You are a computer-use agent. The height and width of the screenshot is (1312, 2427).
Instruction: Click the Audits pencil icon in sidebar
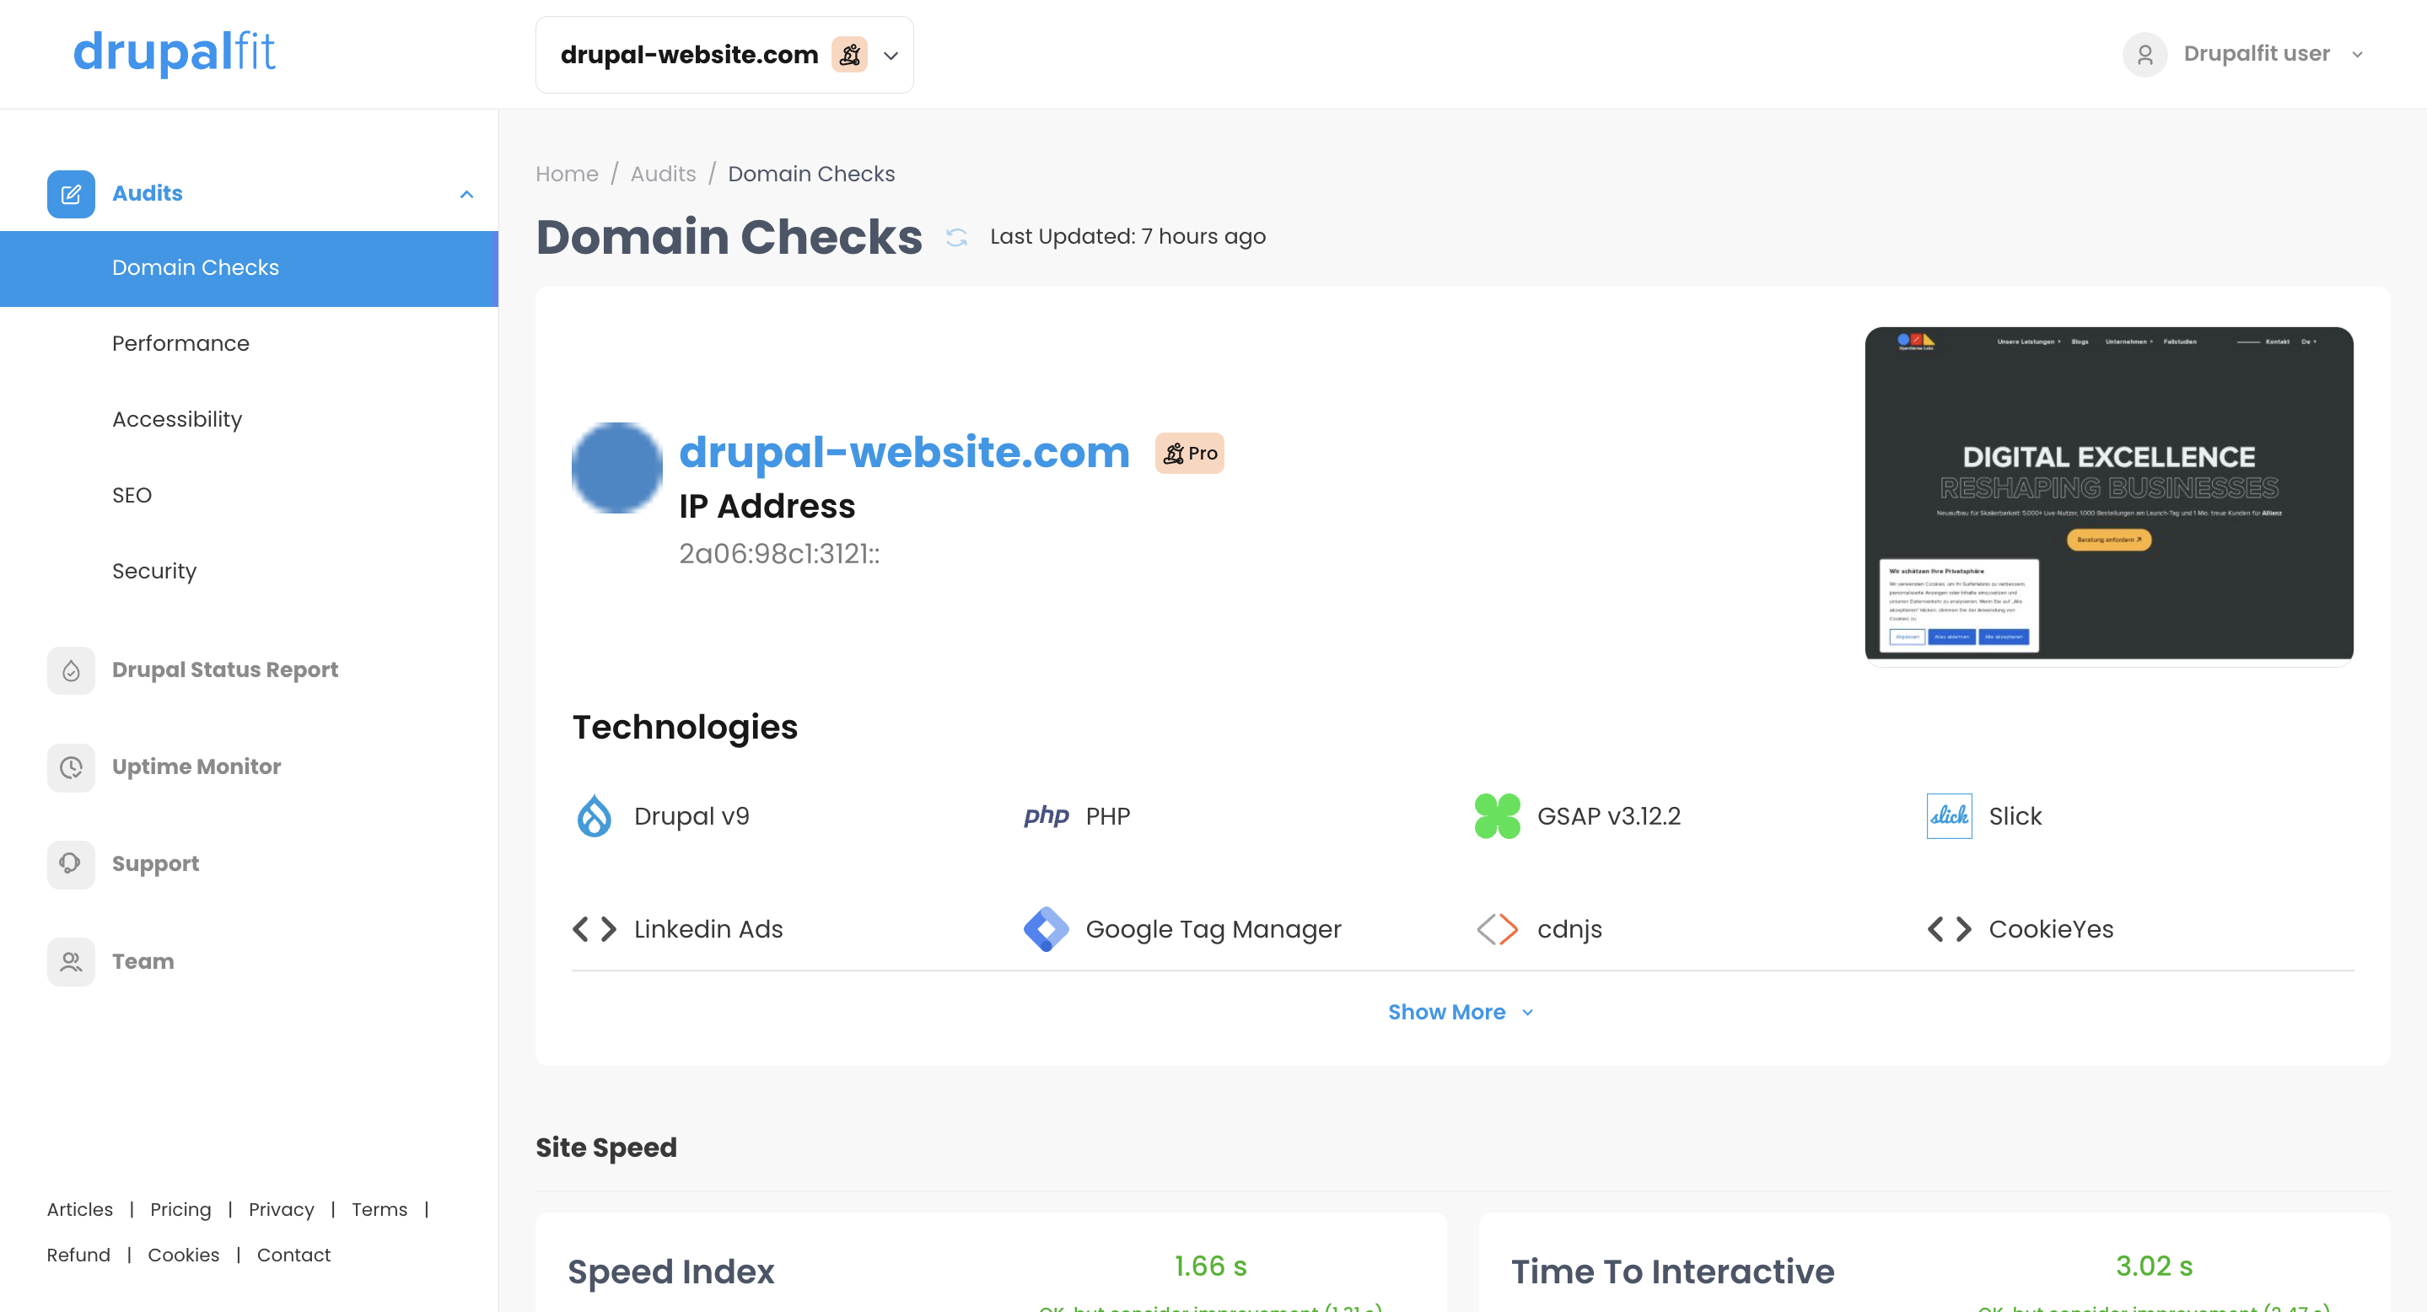(71, 194)
